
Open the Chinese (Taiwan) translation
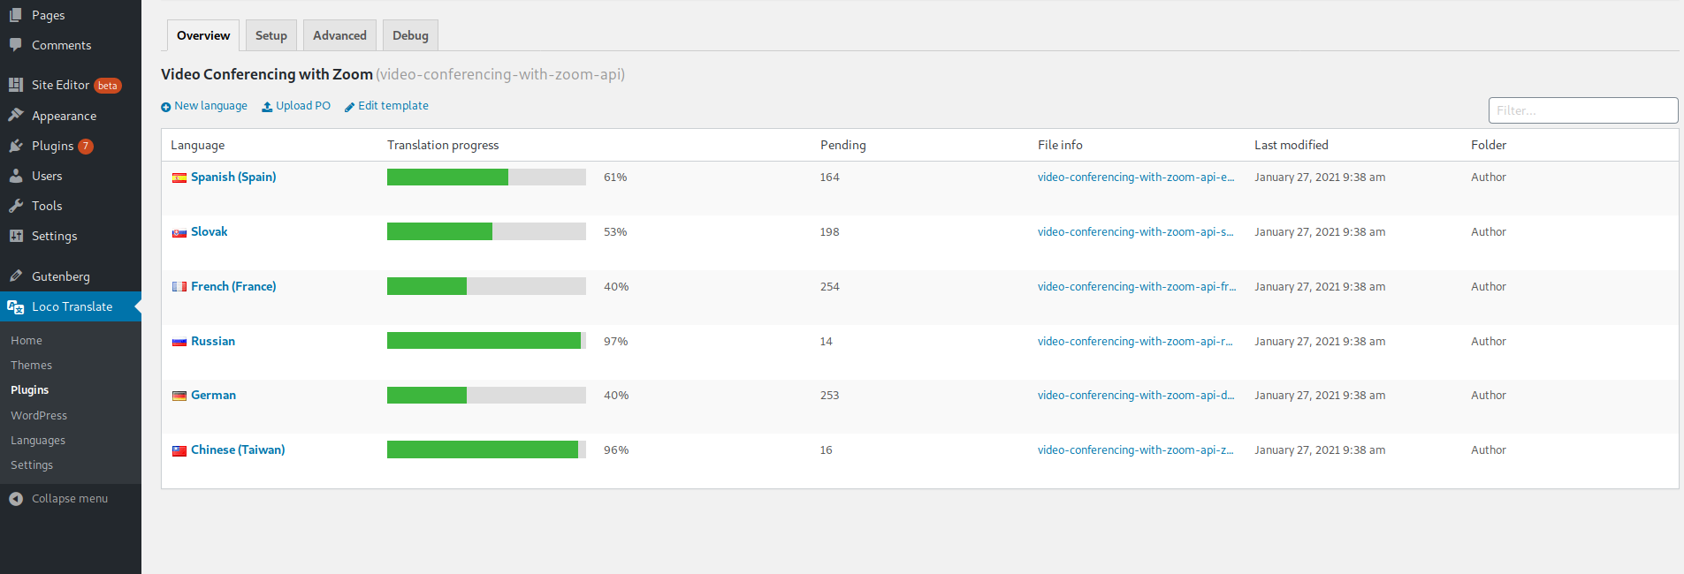coord(238,449)
